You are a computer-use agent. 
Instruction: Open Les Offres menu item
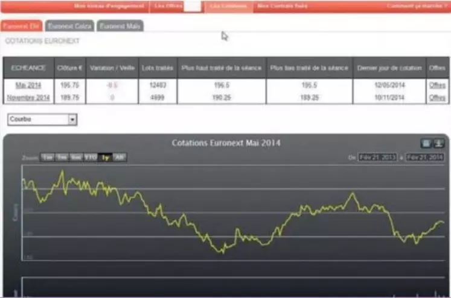coord(168,6)
